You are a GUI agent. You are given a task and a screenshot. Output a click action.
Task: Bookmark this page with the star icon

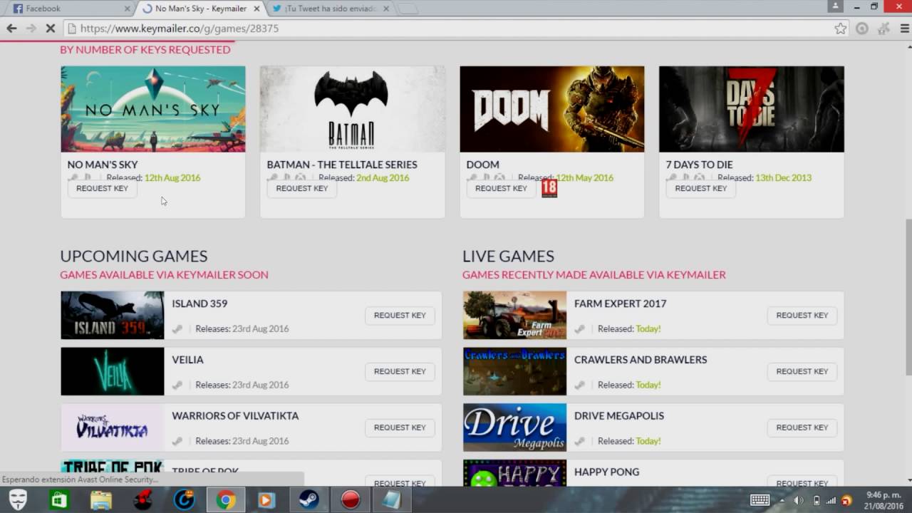pyautogui.click(x=841, y=28)
